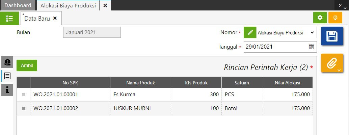Select the money bag side panel icon
This screenshot has height=135, width=349.
coord(7,62)
